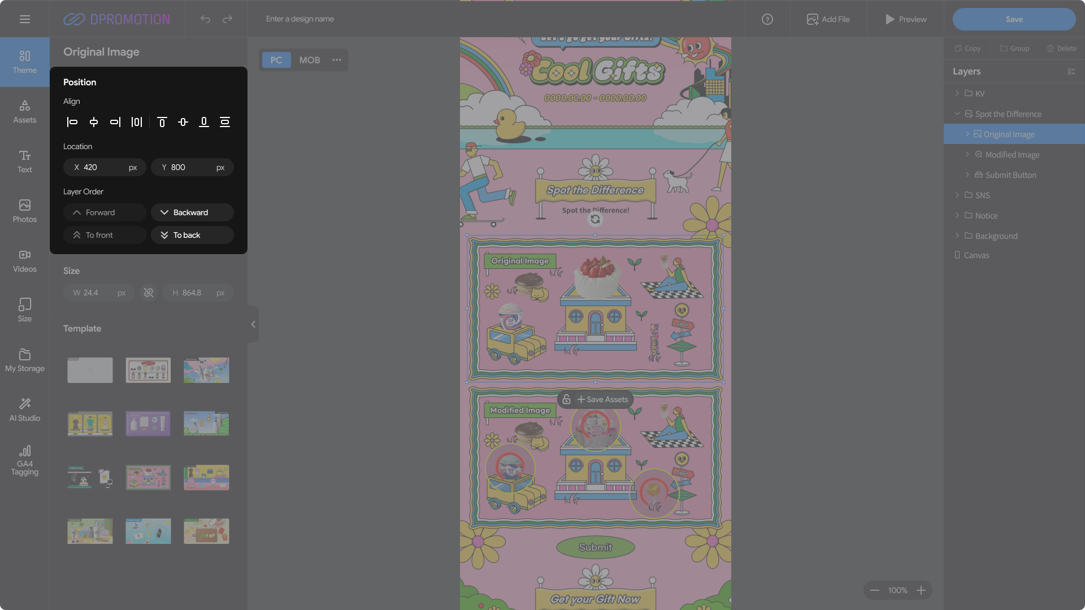
Task: Collapse the Spot the Difference group
Action: tap(957, 114)
